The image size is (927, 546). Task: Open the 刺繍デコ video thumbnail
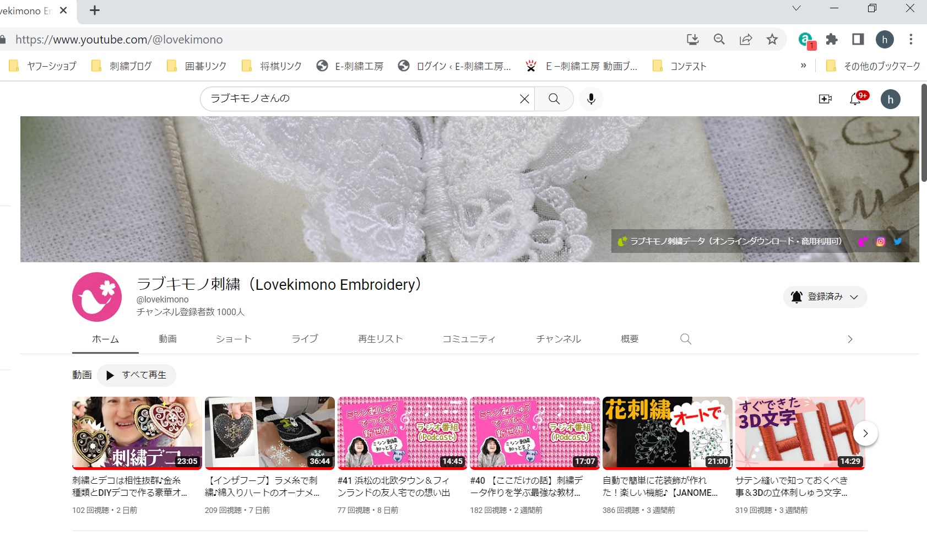point(137,433)
